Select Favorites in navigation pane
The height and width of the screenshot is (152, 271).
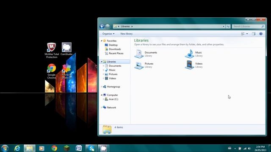111,41
